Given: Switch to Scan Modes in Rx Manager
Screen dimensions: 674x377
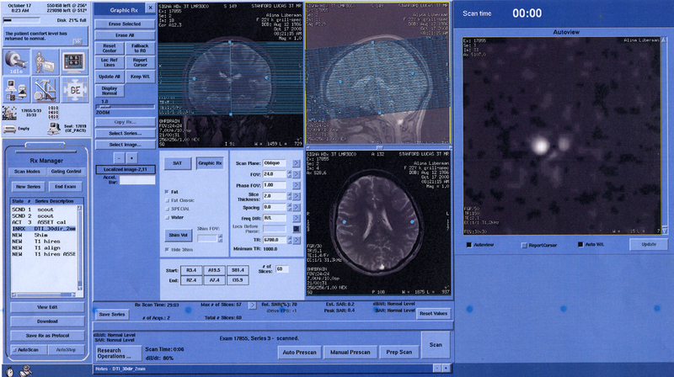Looking at the screenshot, I should pos(28,171).
